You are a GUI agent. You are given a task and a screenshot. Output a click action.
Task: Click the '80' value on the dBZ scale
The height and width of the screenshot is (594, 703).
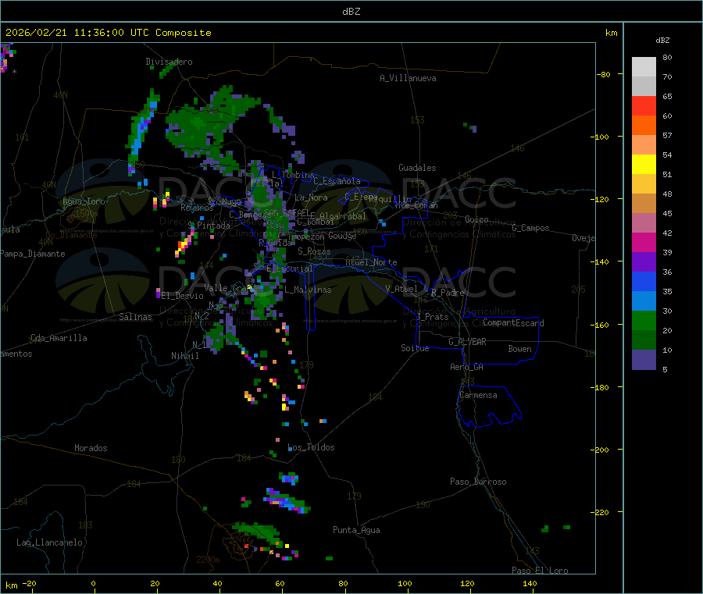coord(667,57)
